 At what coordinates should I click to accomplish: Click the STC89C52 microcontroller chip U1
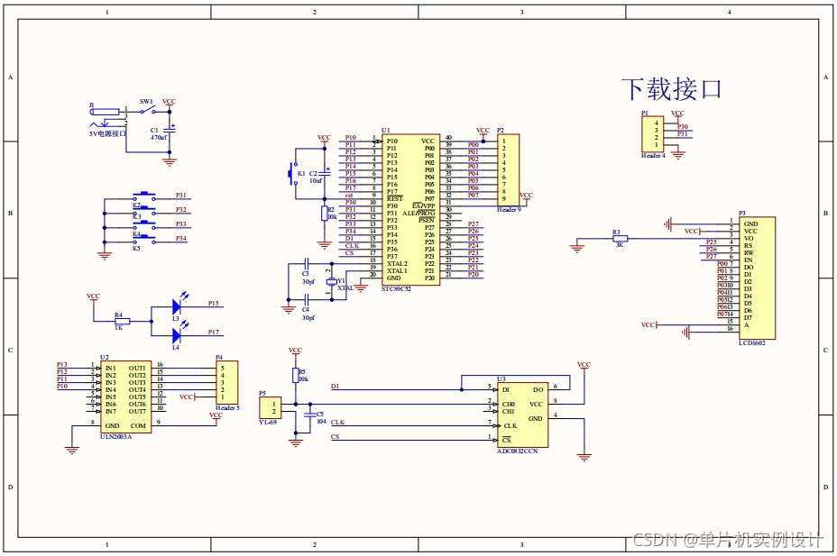click(x=411, y=209)
